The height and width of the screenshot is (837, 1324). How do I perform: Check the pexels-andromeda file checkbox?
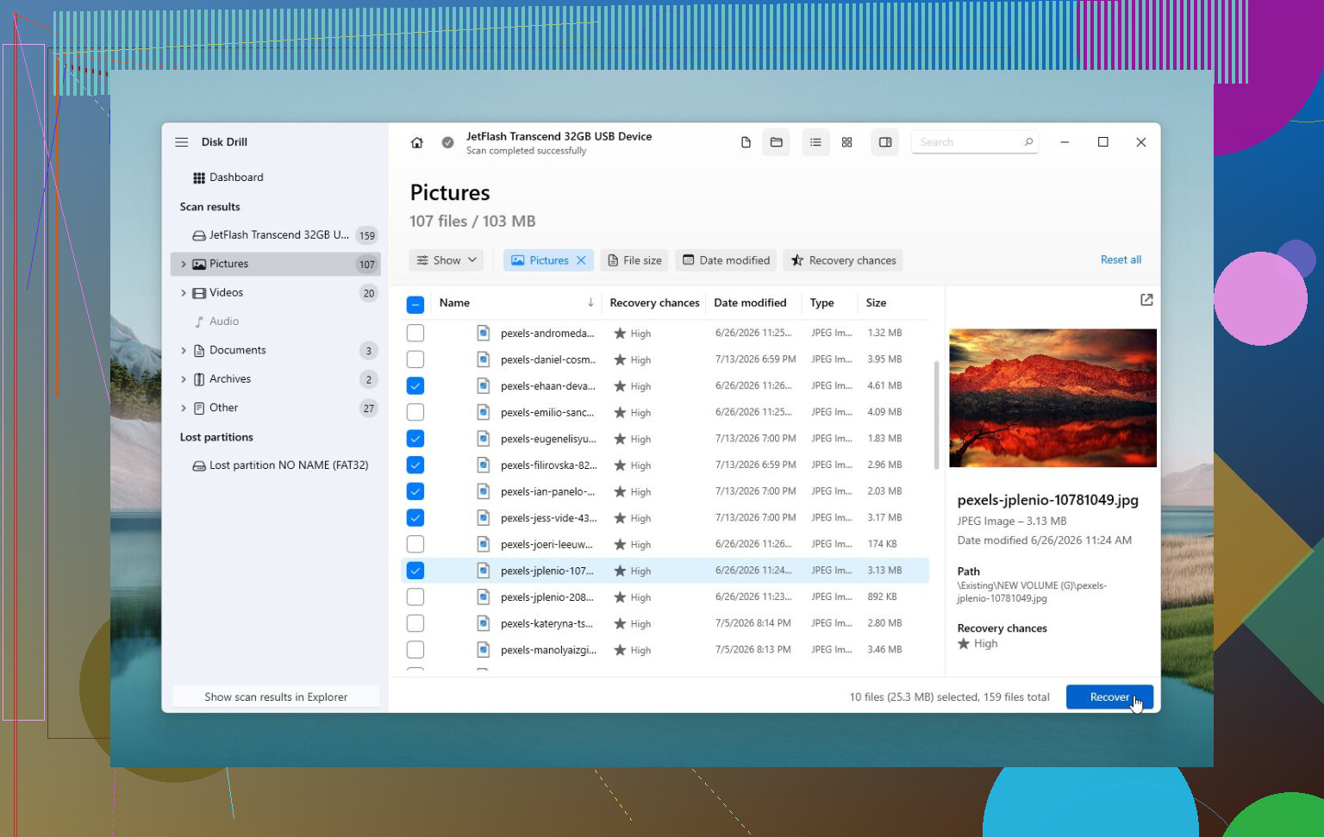click(x=415, y=333)
